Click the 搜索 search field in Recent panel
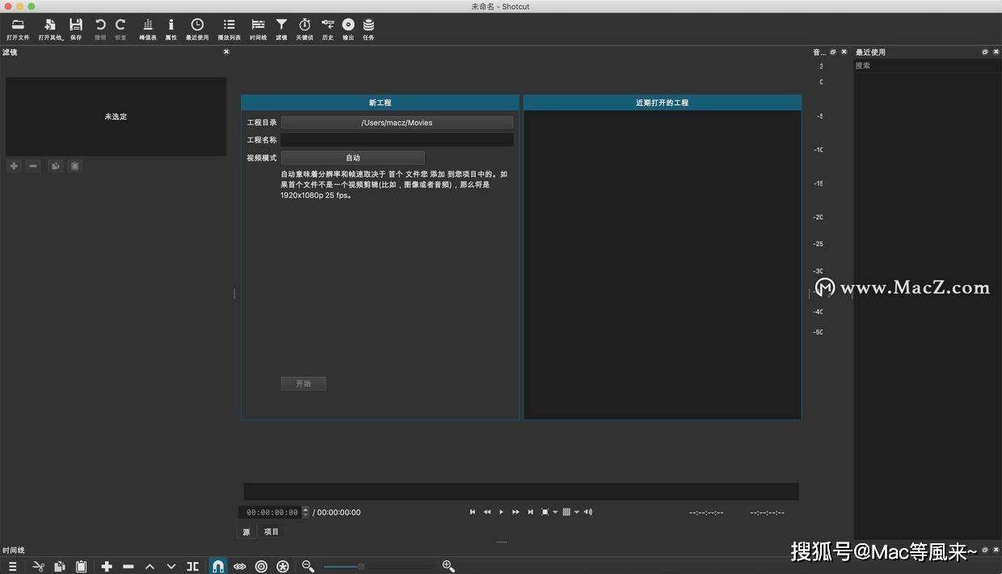Image resolution: width=1002 pixels, height=574 pixels. pyautogui.click(x=927, y=65)
